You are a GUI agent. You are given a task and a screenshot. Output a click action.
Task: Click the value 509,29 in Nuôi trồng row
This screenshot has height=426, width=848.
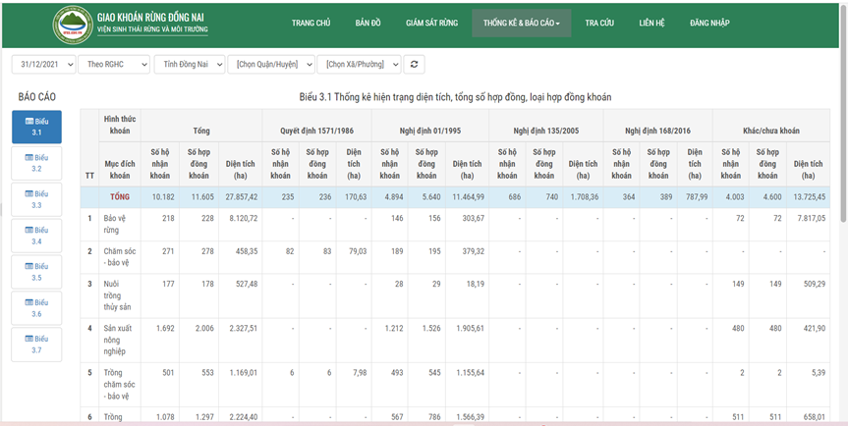click(x=814, y=284)
